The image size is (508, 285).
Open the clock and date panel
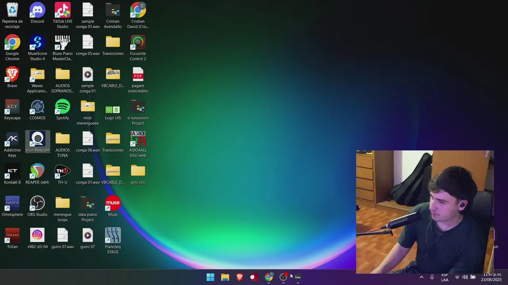492,277
